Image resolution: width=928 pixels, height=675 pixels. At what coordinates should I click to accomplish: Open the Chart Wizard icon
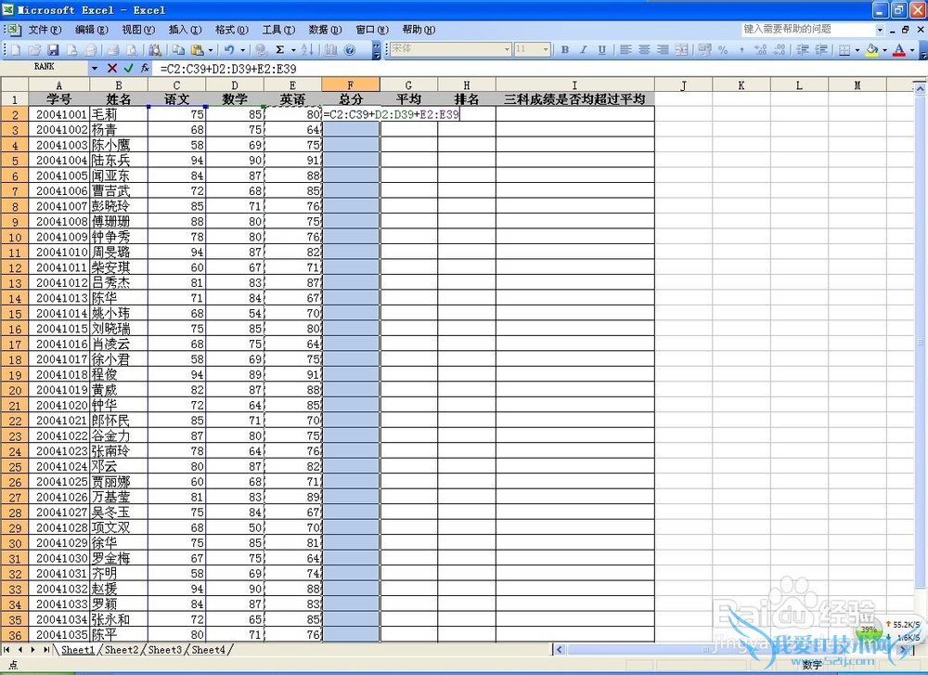[330, 50]
